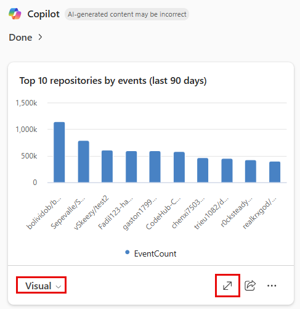
Task: Click the CodeHub-C... bar
Action: pos(179,167)
